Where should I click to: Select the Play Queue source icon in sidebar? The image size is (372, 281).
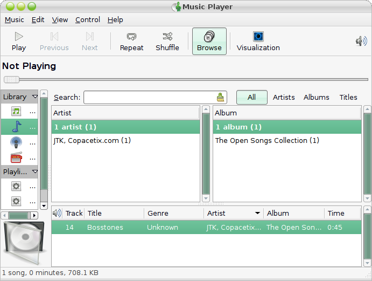pyautogui.click(x=16, y=112)
